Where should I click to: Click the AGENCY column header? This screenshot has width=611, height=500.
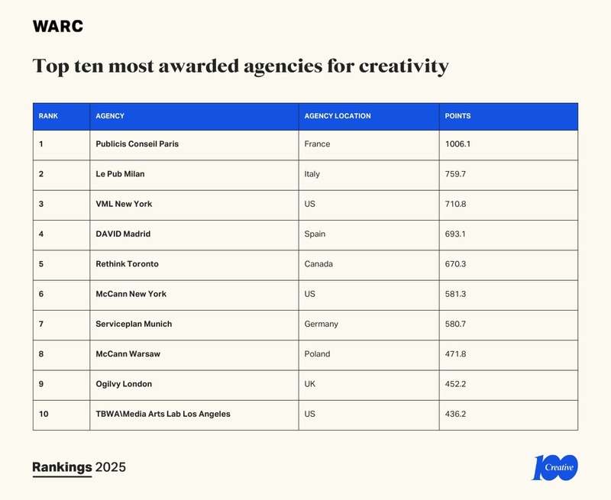click(110, 116)
